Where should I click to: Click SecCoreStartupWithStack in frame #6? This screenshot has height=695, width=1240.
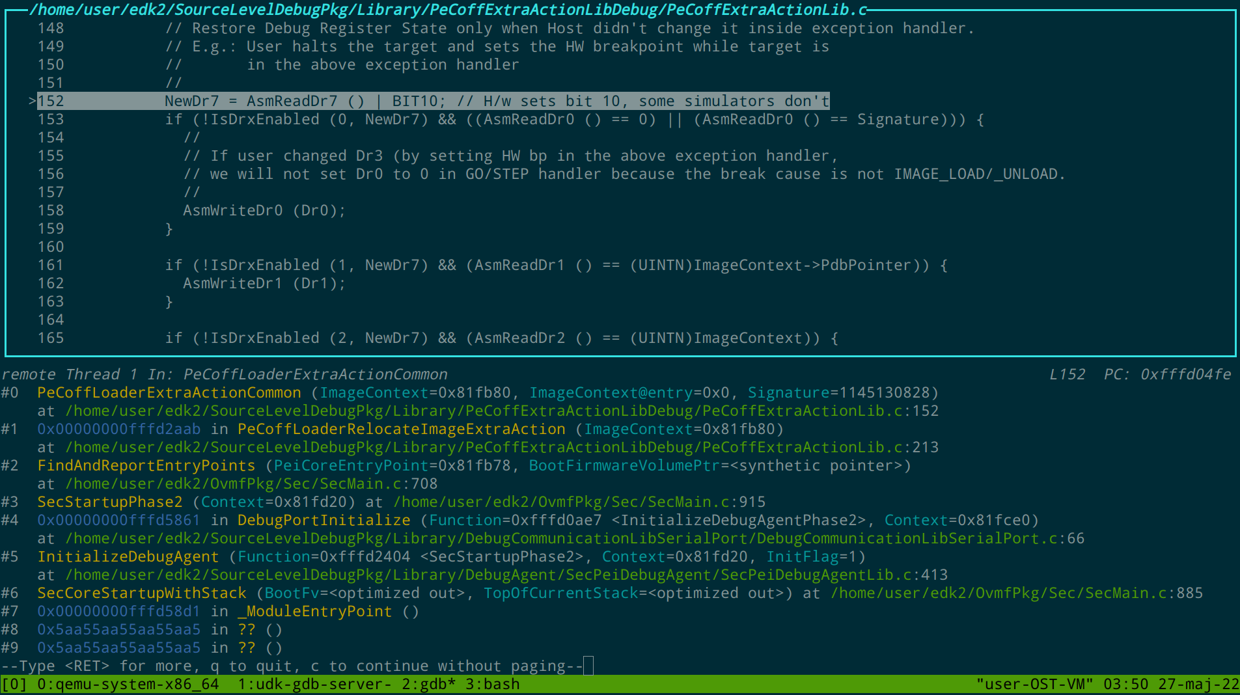pos(141,593)
